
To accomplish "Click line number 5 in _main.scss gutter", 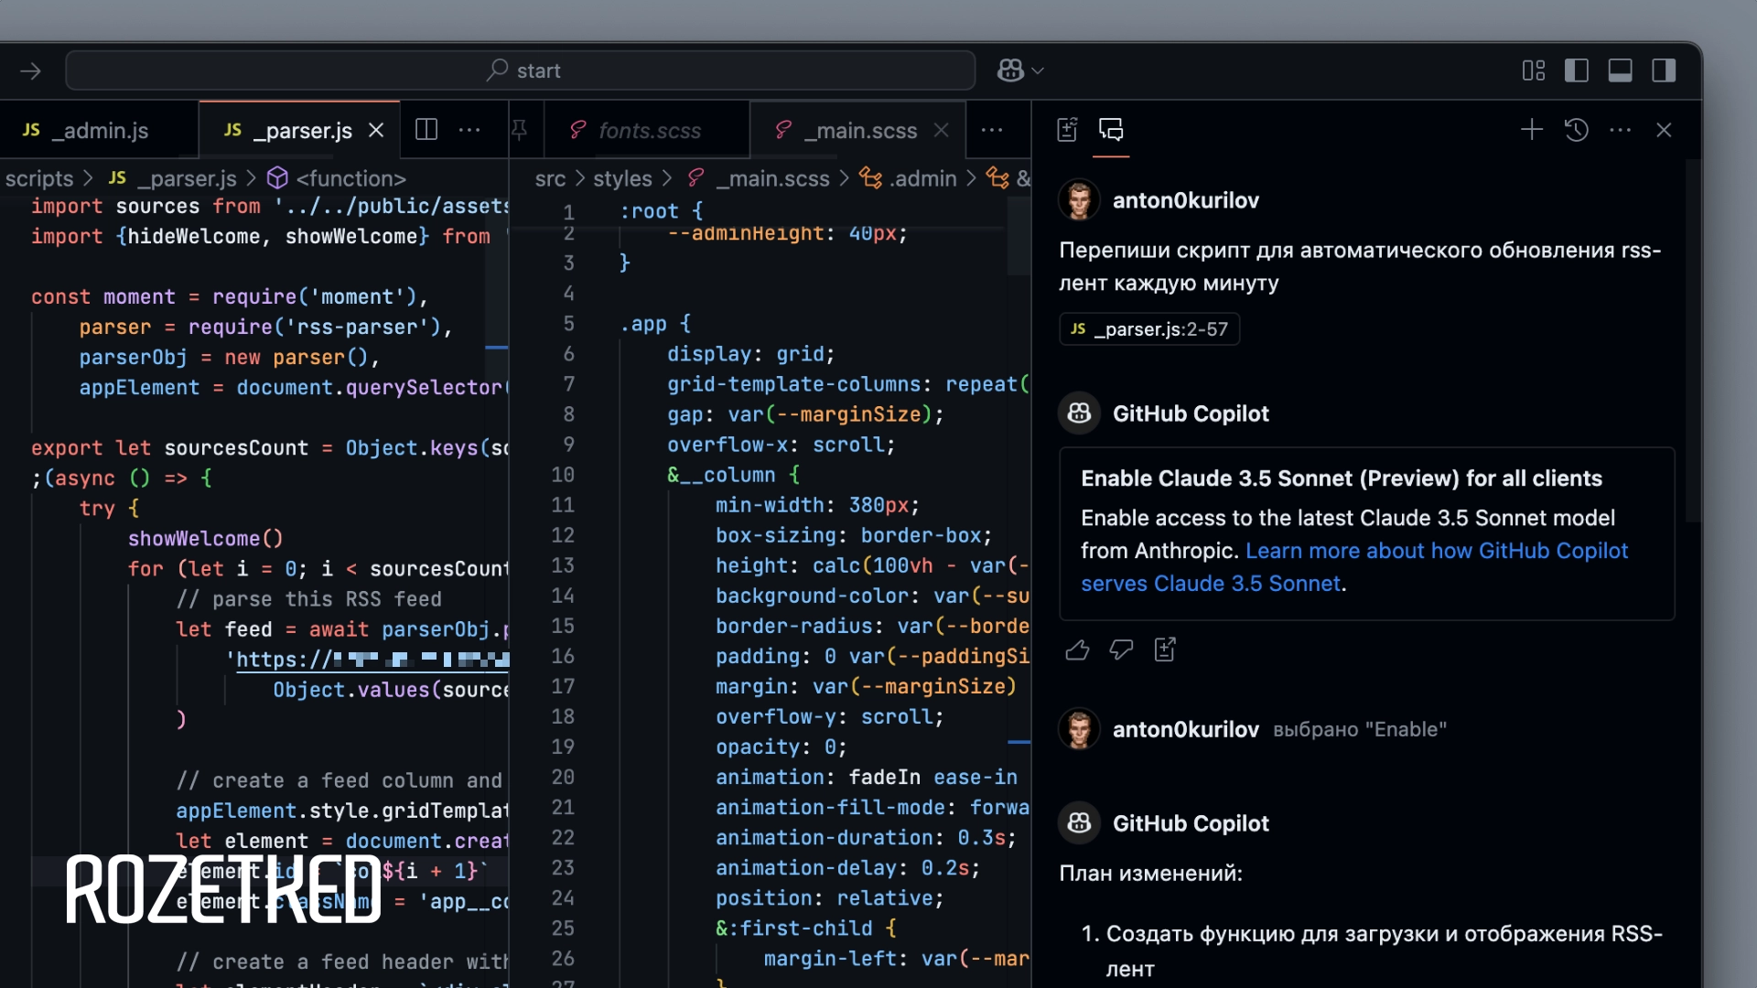I will tap(568, 324).
